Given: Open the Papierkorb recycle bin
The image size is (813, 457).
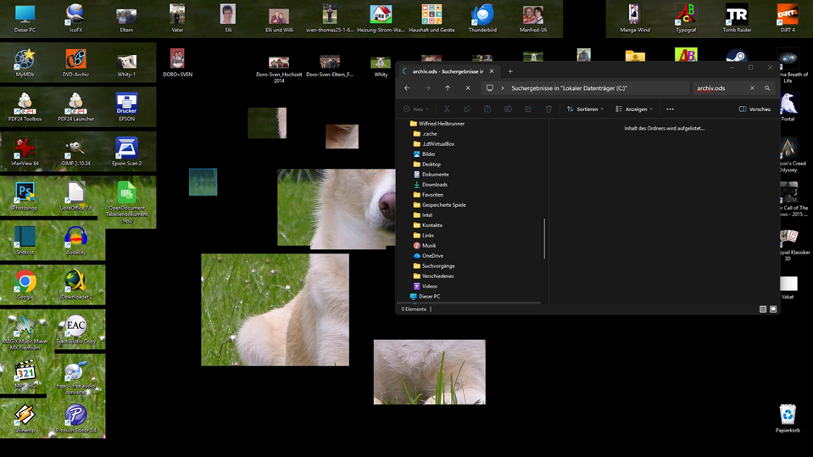Looking at the screenshot, I should (x=787, y=419).
